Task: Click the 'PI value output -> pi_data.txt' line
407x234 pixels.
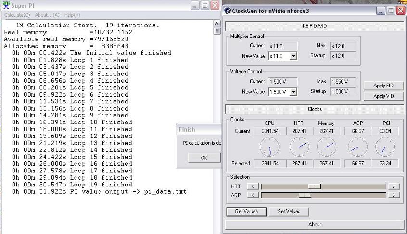Action: pos(100,192)
